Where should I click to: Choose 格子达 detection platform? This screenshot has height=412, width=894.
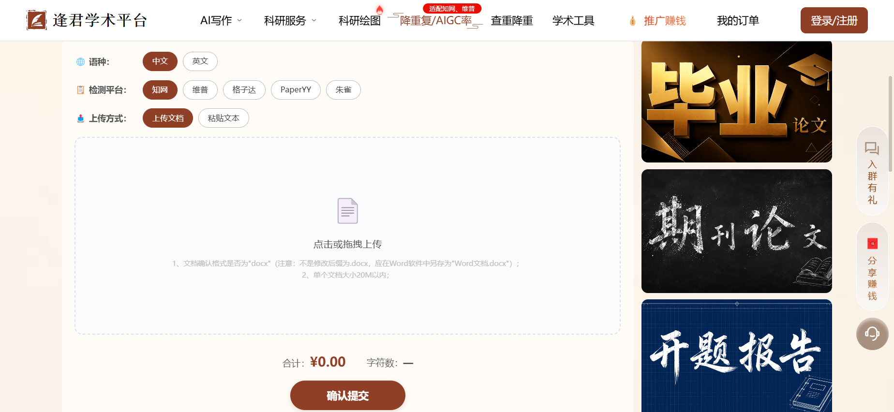[x=244, y=90]
